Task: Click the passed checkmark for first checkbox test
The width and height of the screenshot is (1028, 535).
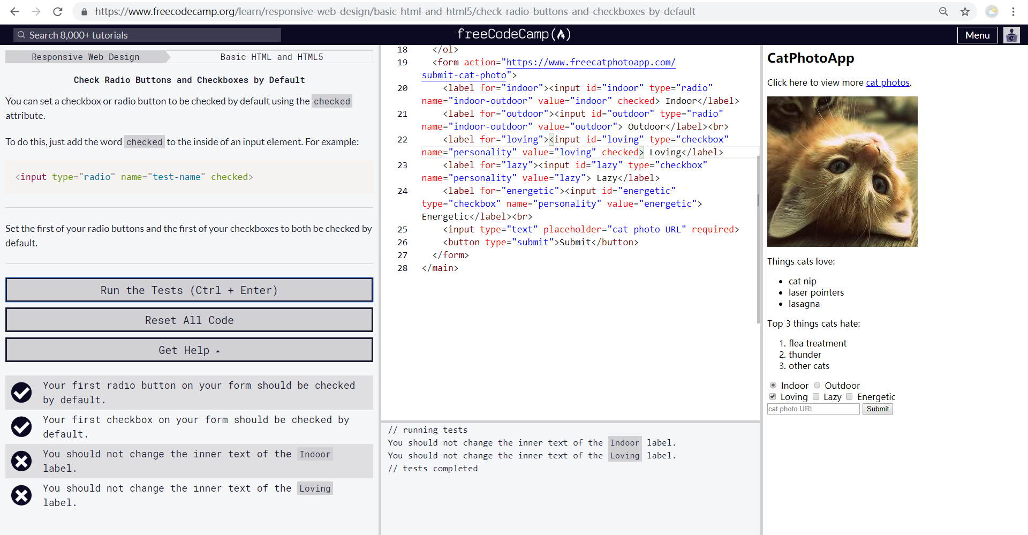Action: click(21, 427)
